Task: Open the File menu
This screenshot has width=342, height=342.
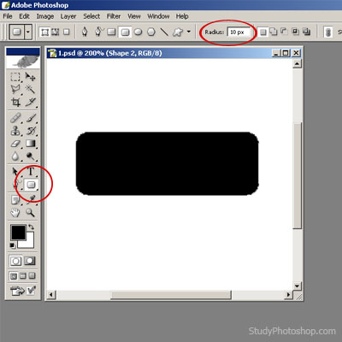Action: point(8,16)
